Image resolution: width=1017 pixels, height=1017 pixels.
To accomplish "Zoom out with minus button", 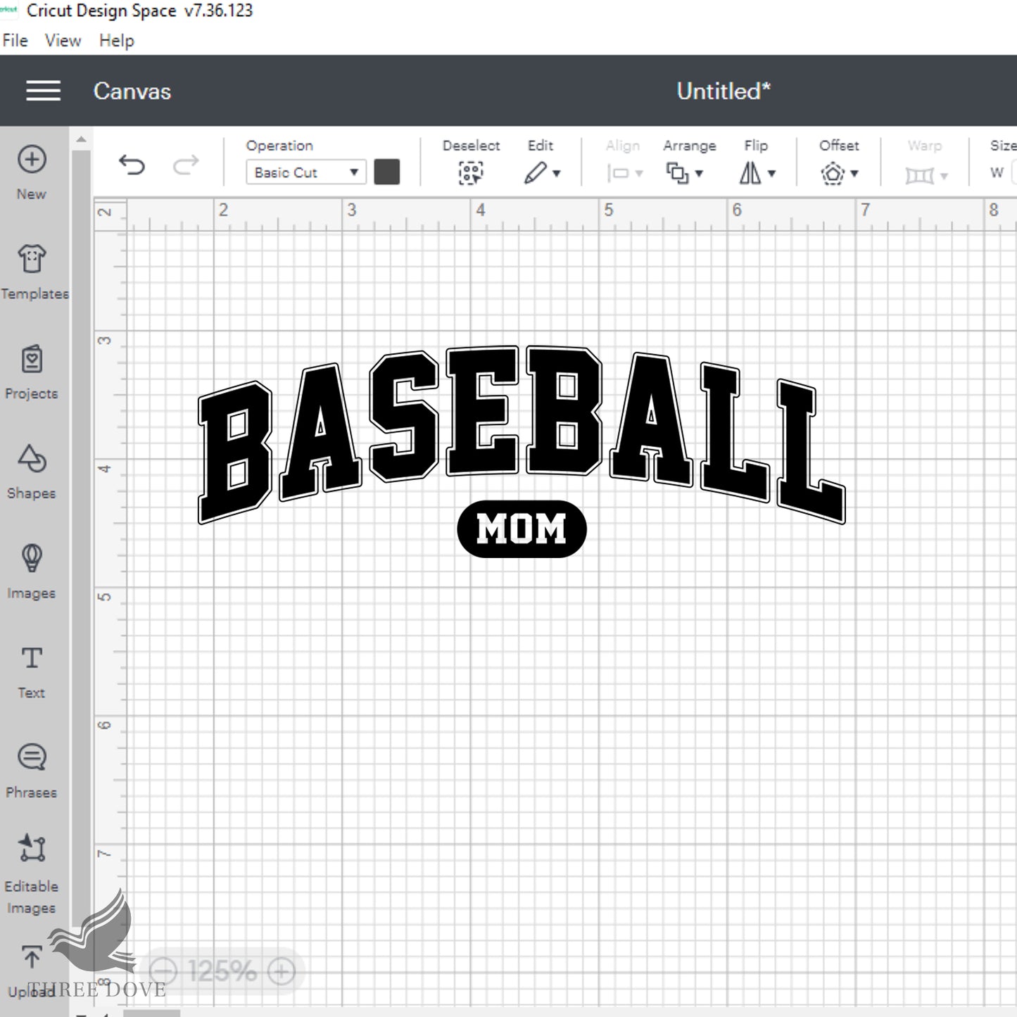I will coord(164,972).
